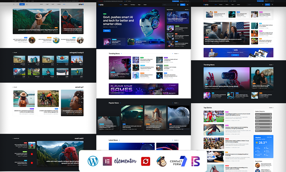Click View All beside Recent News
This screenshot has width=286, height=172.
pos(187,10)
